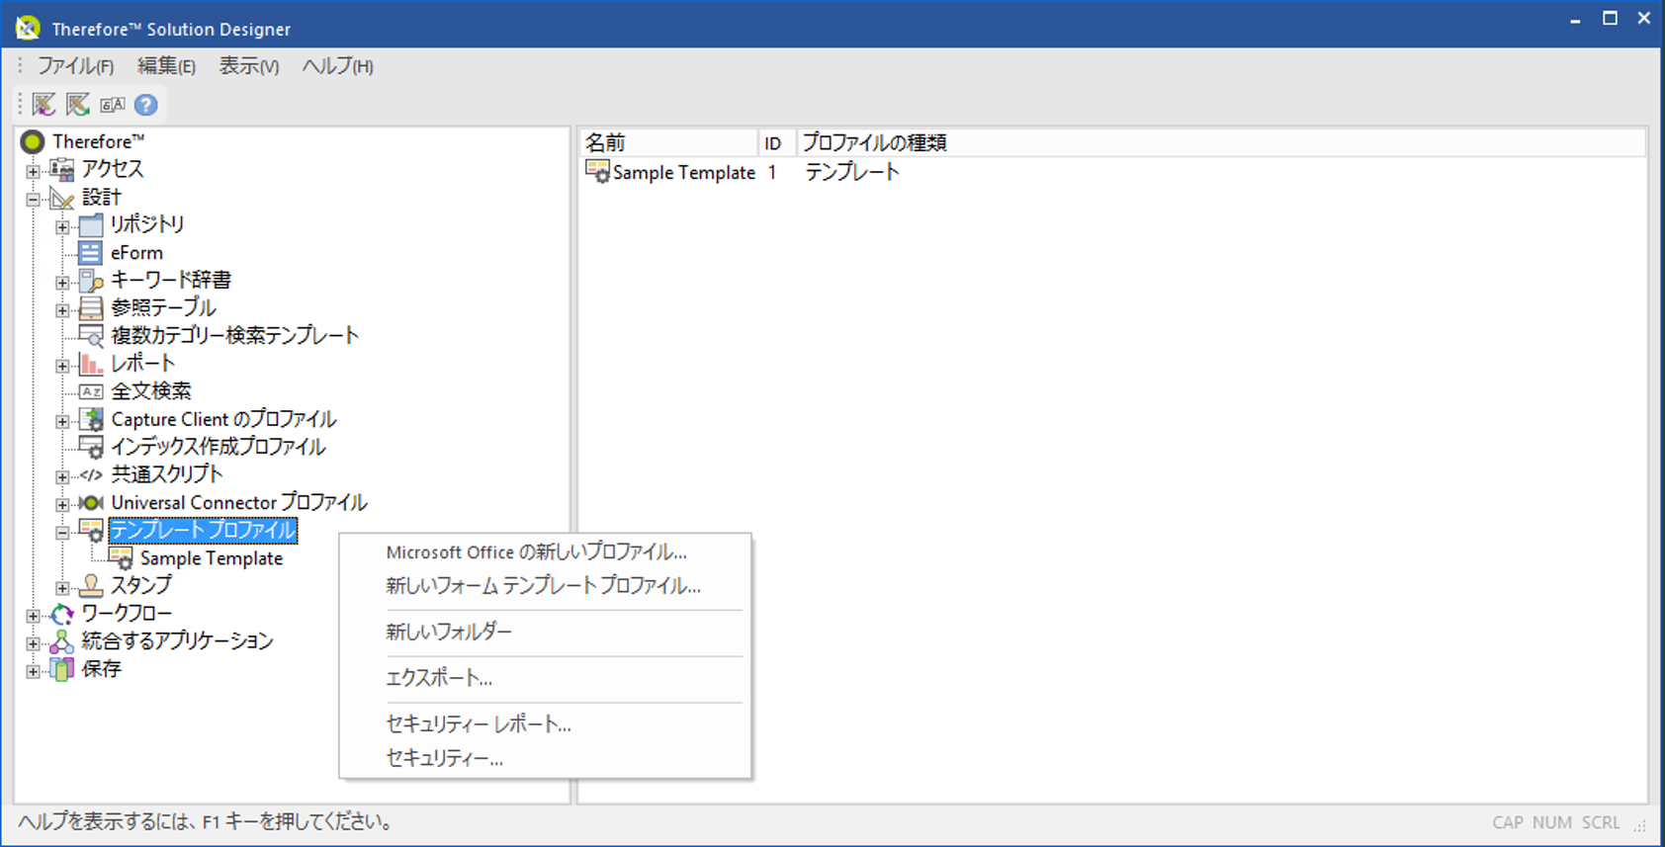Click the 統合するアプリケーション icon
1665x847 pixels.
(x=62, y=641)
